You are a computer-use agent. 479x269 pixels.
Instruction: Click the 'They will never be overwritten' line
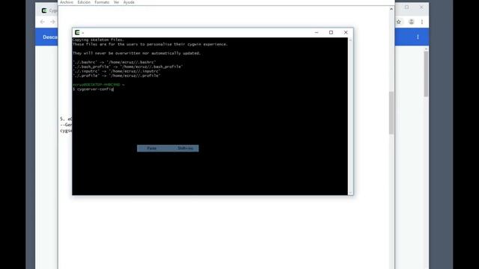(x=136, y=53)
